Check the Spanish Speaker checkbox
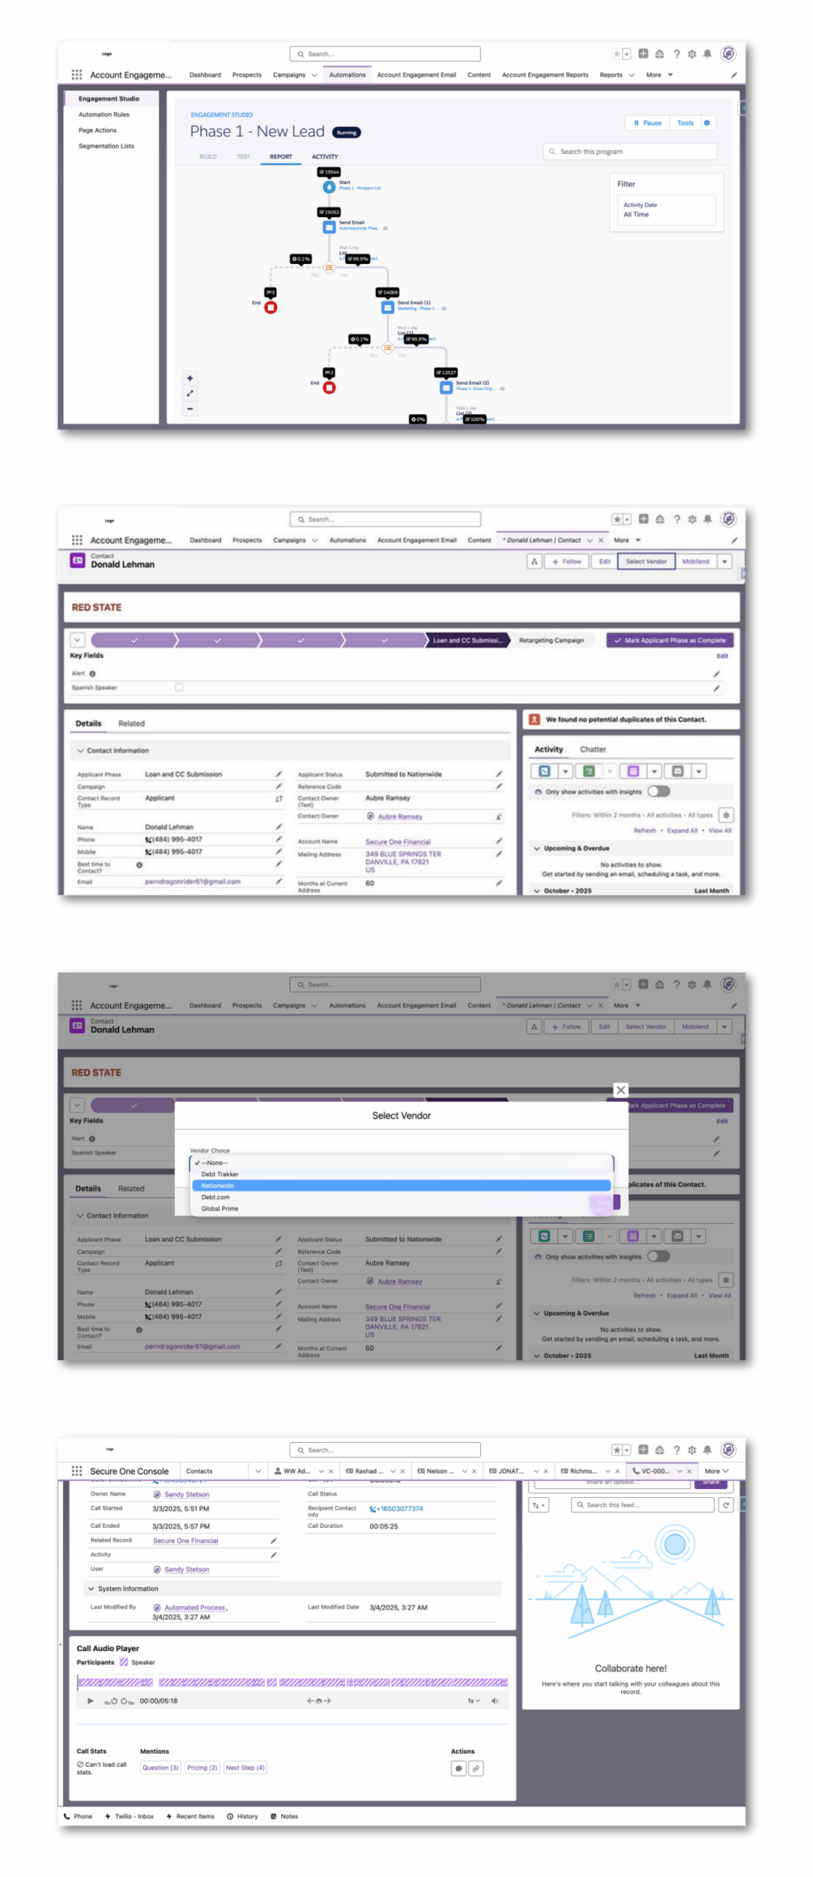 pos(179,687)
